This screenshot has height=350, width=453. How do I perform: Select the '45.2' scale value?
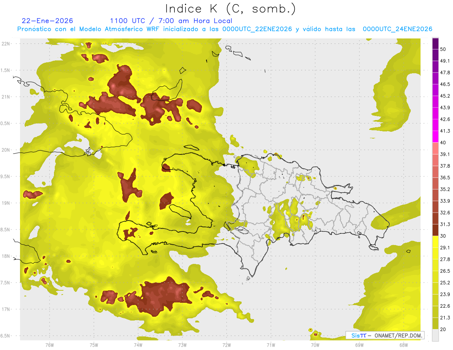click(445, 96)
